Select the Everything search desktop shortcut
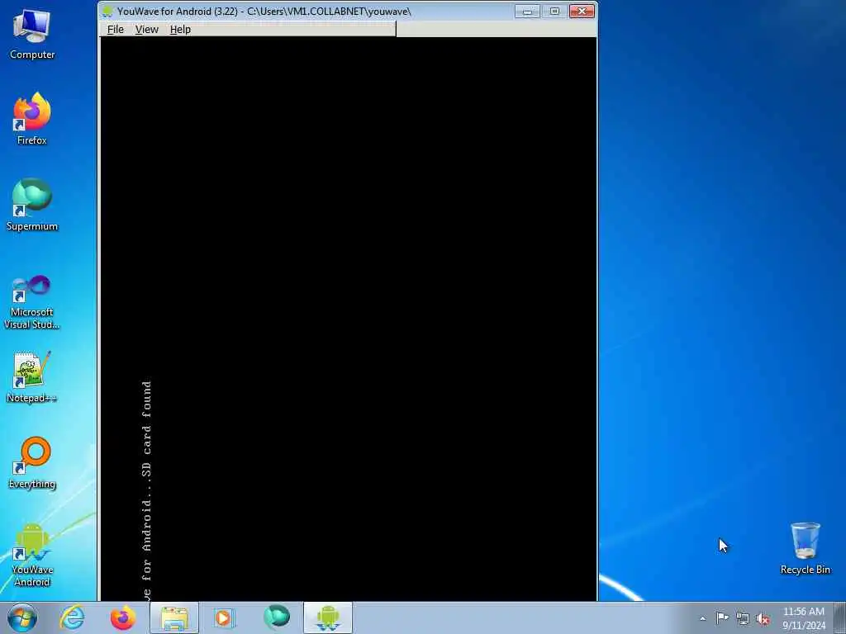This screenshot has height=634, width=846. click(32, 462)
